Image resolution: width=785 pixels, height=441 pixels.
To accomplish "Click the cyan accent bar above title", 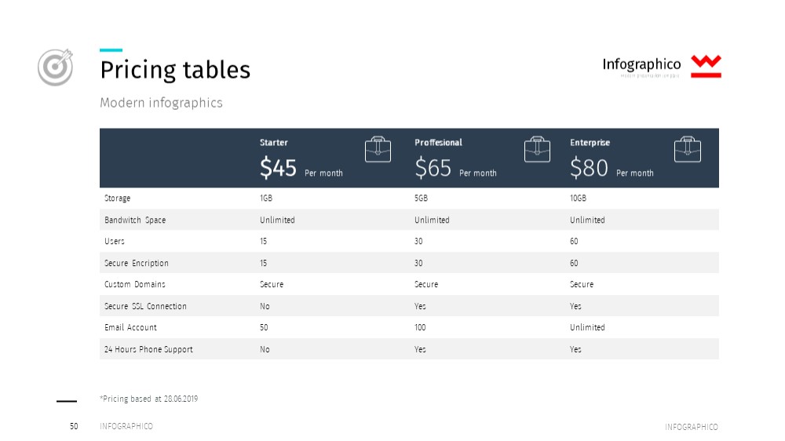I will coord(111,50).
